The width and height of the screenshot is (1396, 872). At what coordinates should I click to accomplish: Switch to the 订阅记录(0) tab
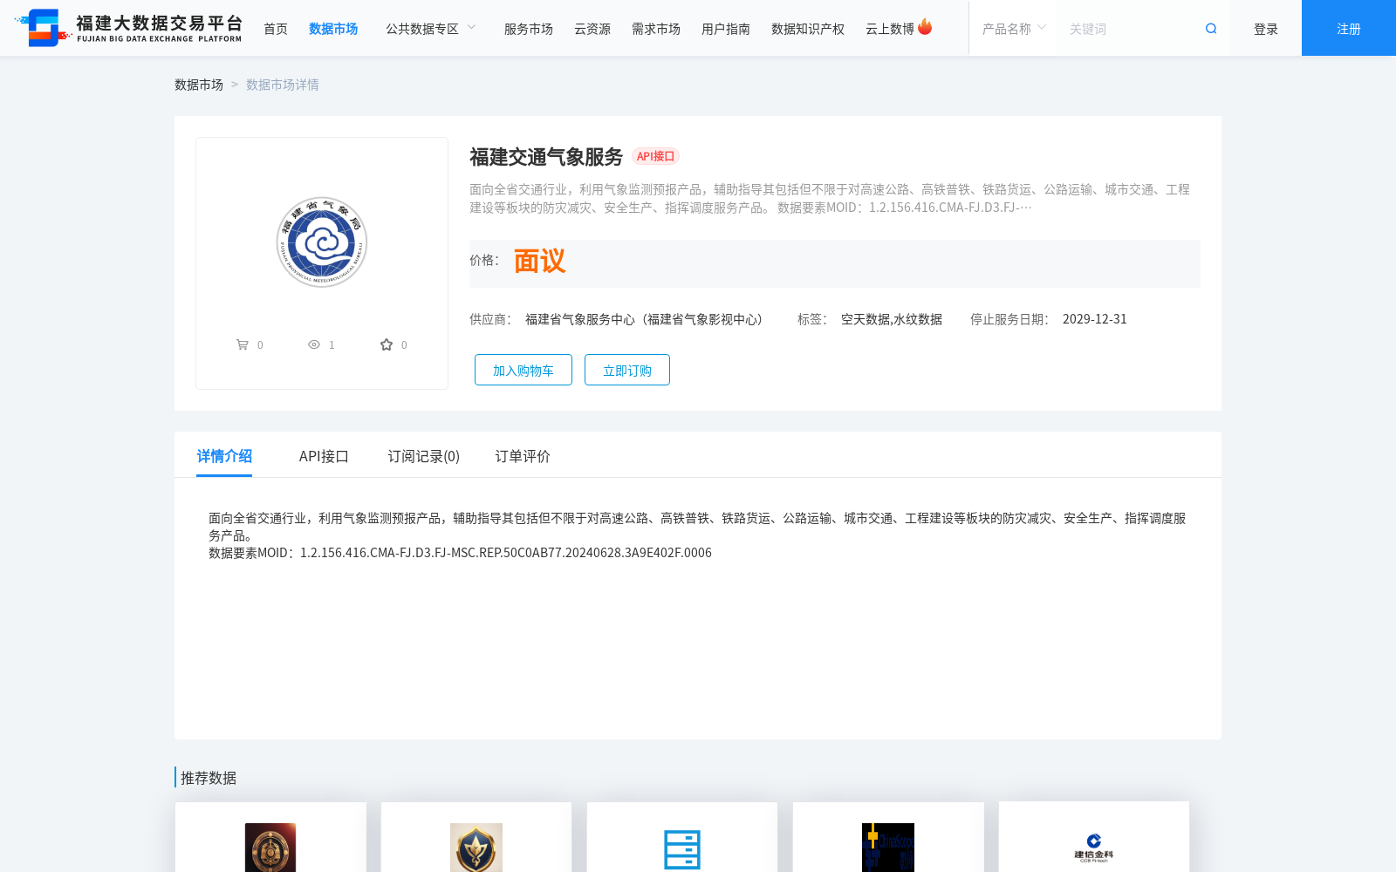[424, 456]
